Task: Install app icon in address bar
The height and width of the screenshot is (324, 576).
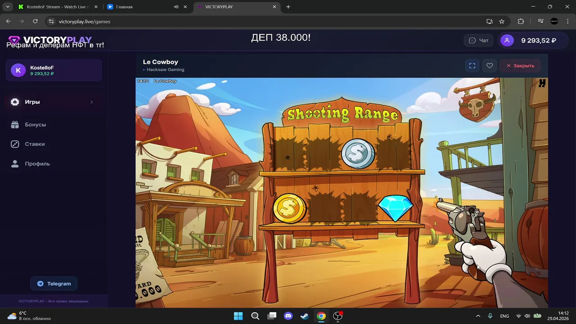Action: point(490,21)
